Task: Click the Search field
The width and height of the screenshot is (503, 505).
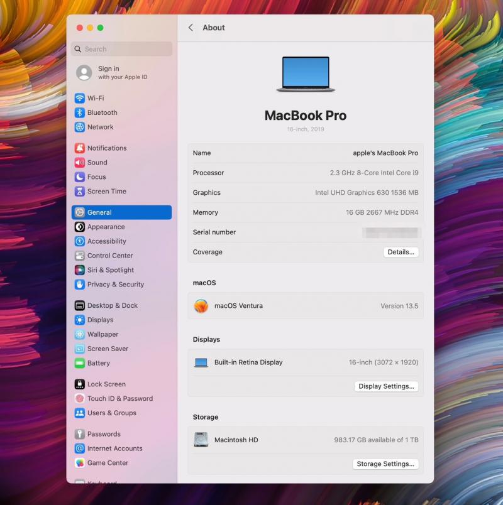Action: click(122, 49)
